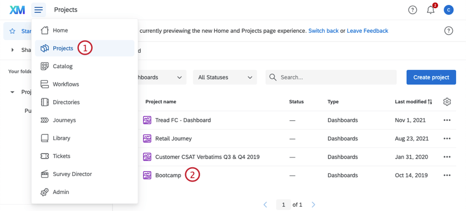Click the Create project button

[431, 77]
